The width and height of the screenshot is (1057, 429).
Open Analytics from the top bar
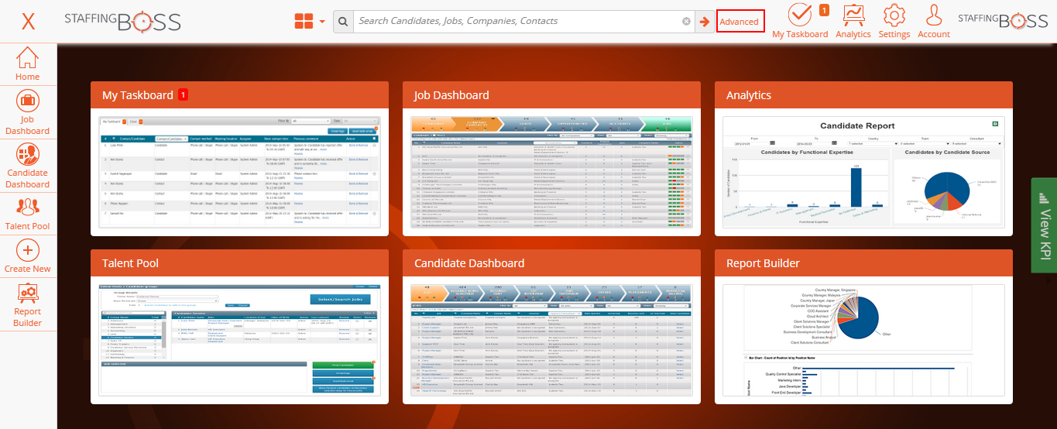(853, 21)
